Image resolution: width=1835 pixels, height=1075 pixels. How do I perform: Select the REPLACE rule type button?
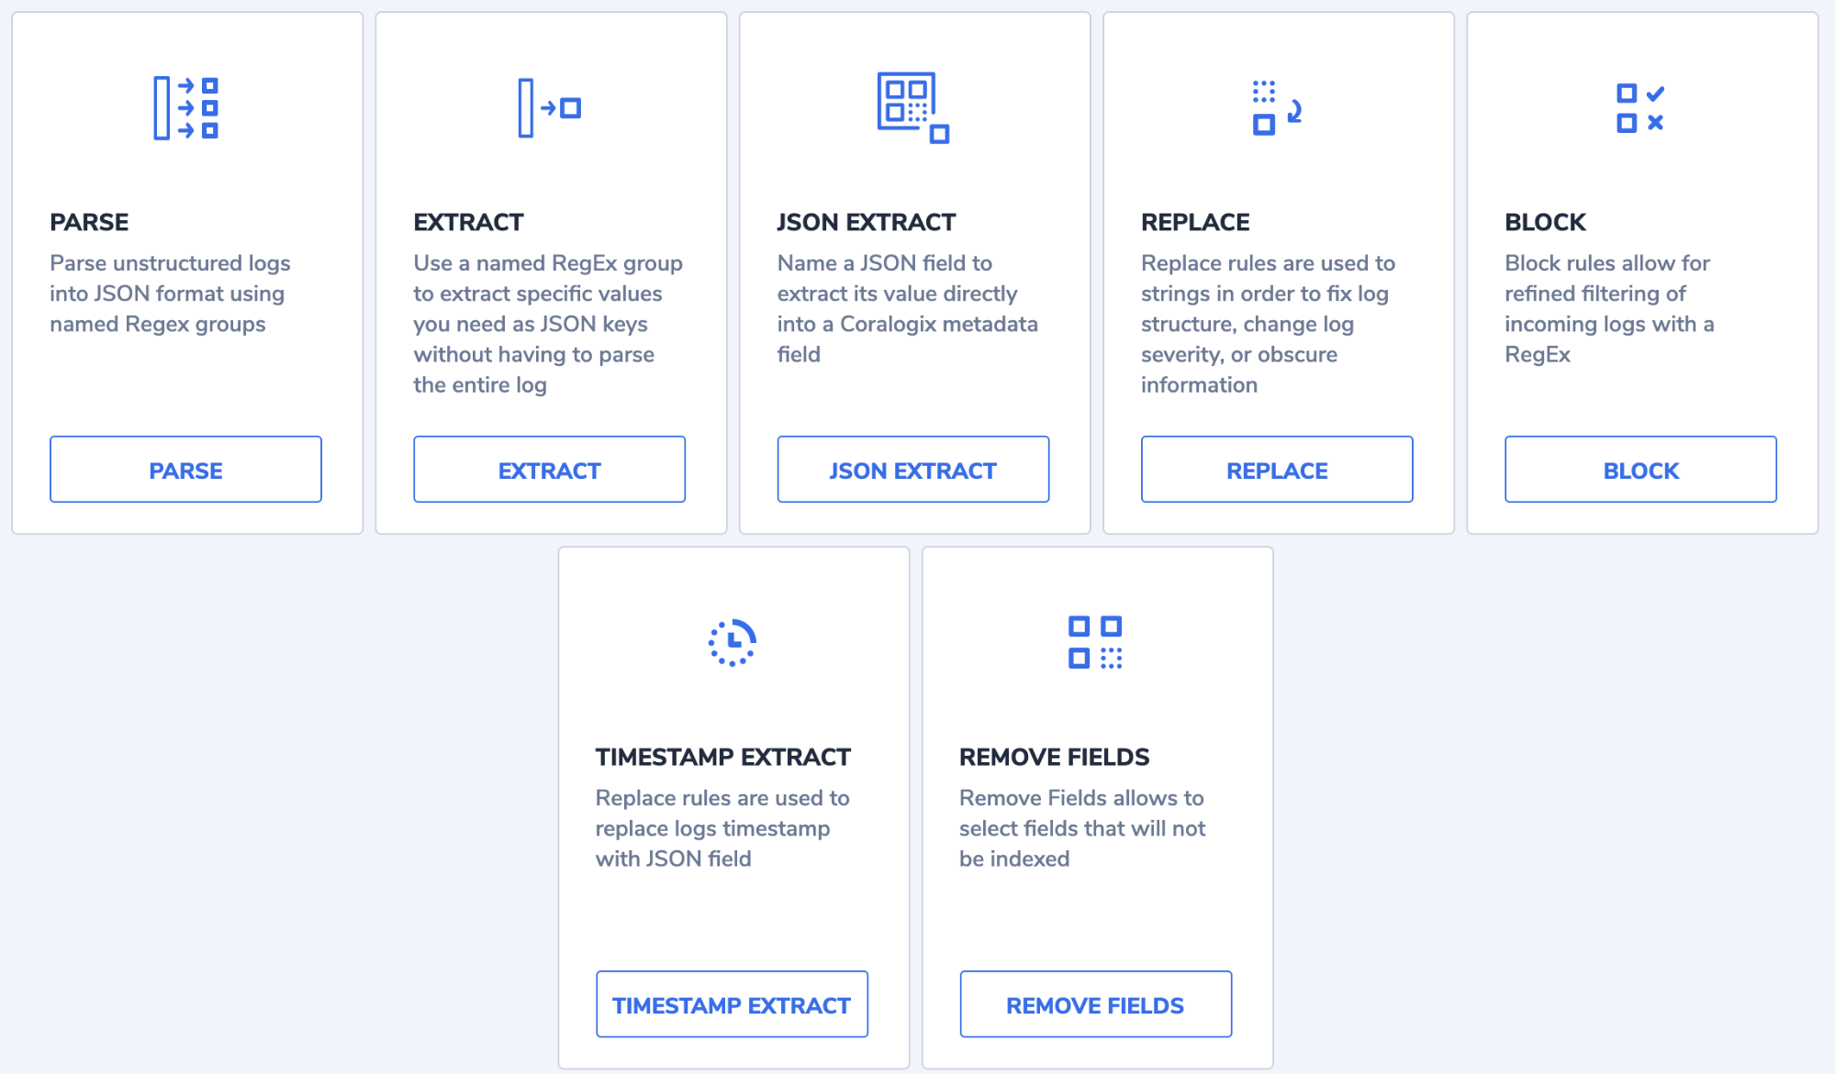[x=1275, y=470]
